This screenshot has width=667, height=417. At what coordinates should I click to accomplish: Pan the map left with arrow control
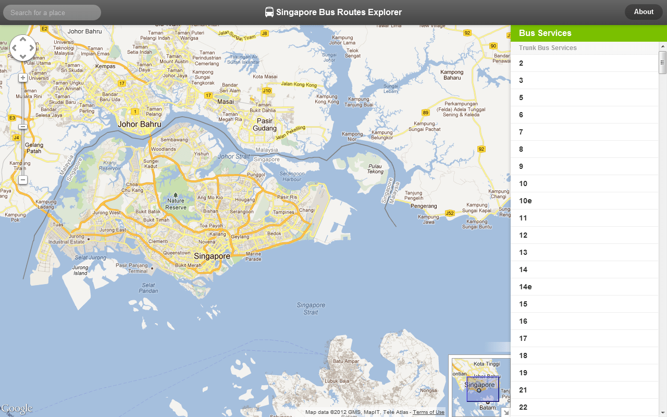coord(15,48)
